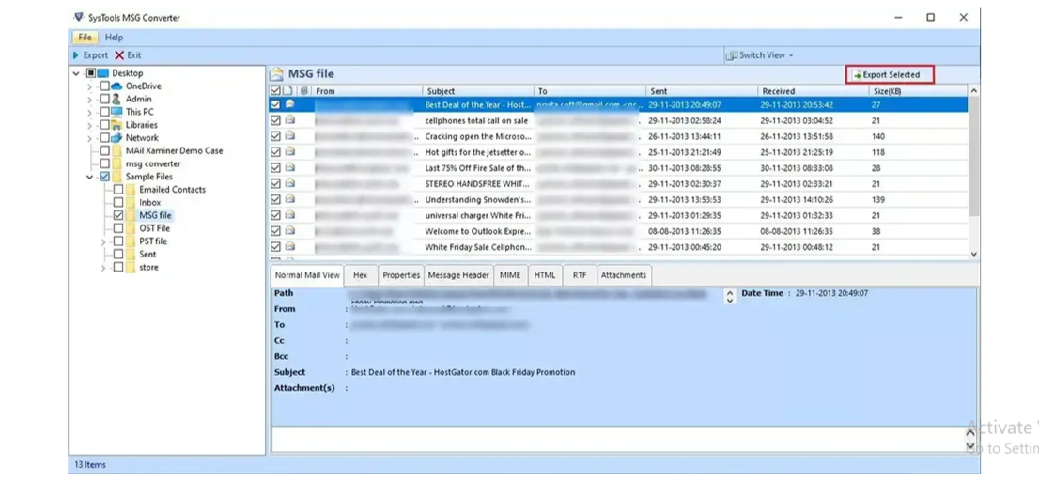
Task: Click envelope icon of Hot gifts row
Action: [x=289, y=152]
